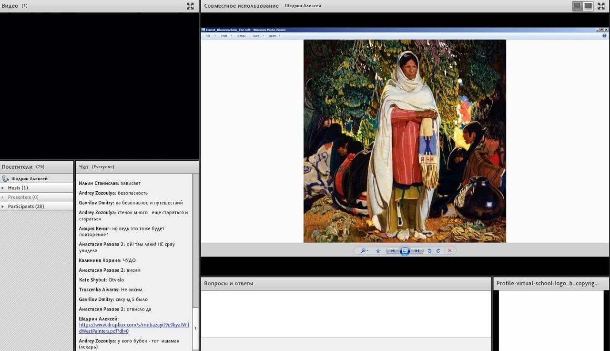Select Troscenka Aivaras message 'Не висим.'
The image size is (610, 351).
click(x=111, y=289)
